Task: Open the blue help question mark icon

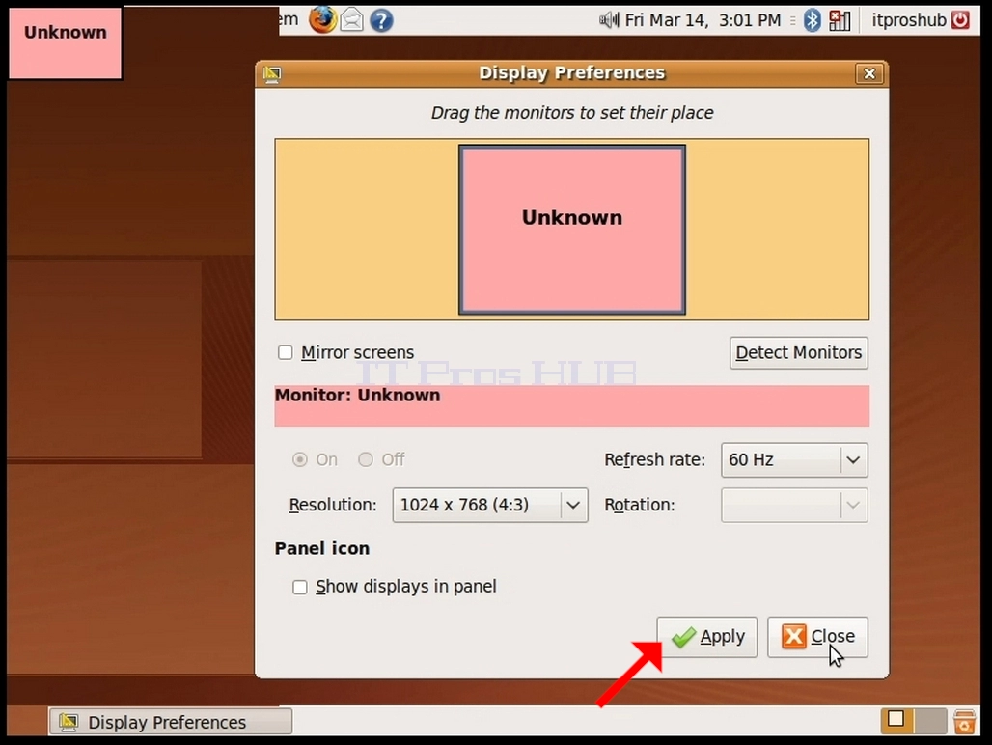Action: click(x=381, y=20)
